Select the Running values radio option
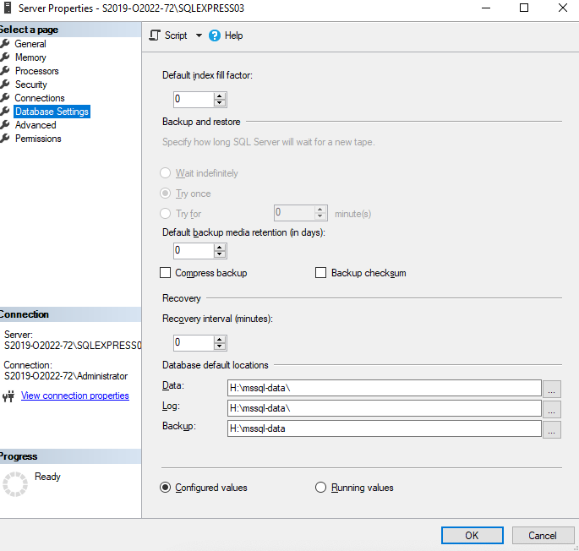This screenshot has height=551, width=579. [320, 488]
